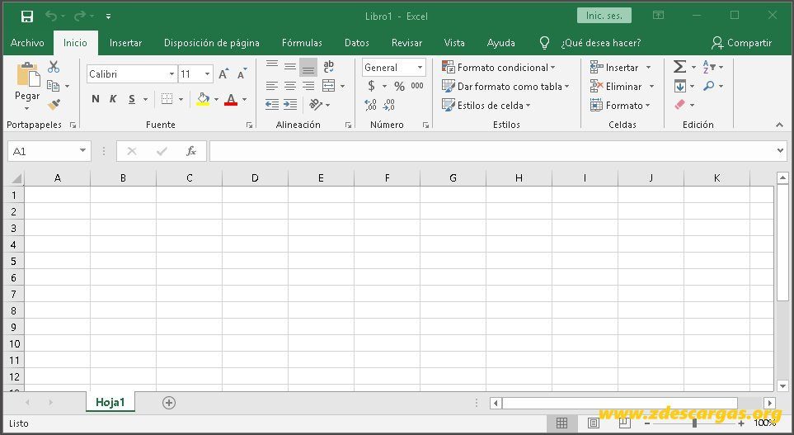Undo the last action
The image size is (794, 435).
click(x=51, y=17)
